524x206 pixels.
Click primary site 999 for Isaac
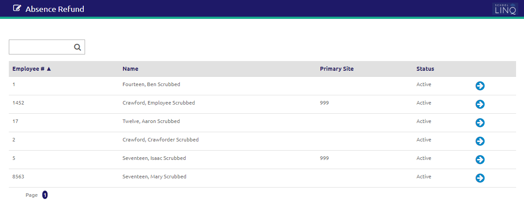[324, 158]
